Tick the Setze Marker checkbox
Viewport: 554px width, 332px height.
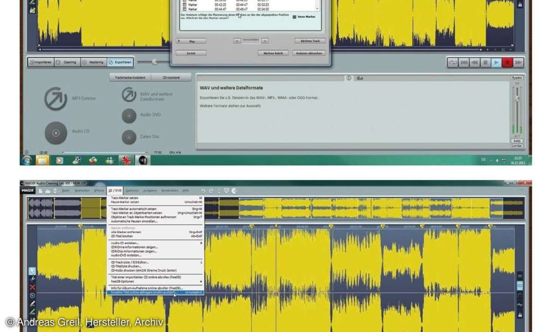click(295, 17)
